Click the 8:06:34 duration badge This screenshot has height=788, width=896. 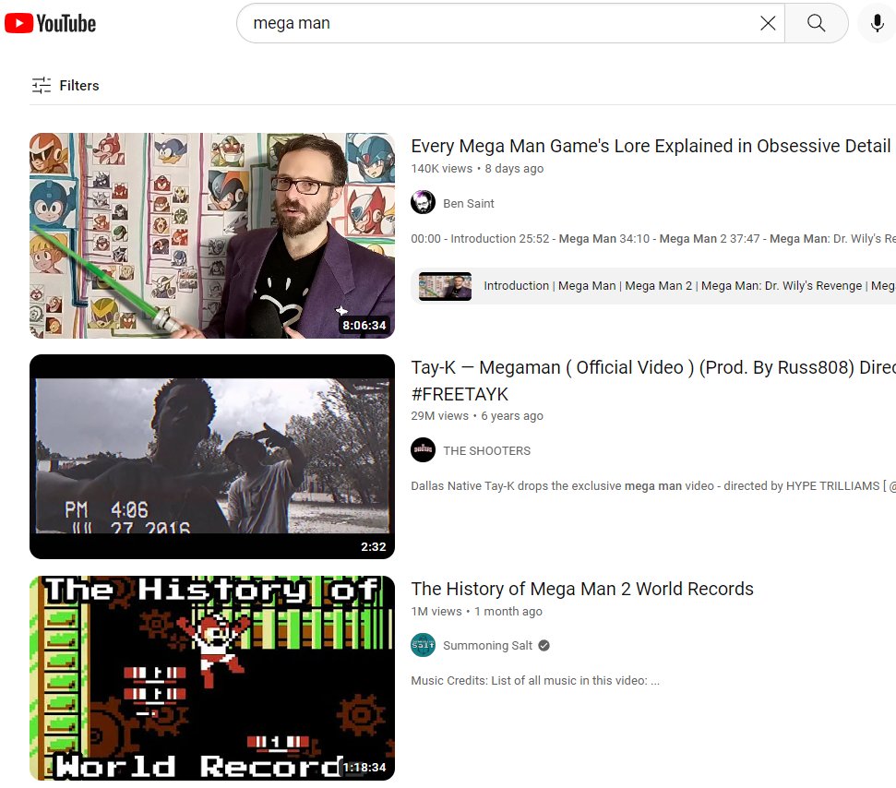coord(364,325)
